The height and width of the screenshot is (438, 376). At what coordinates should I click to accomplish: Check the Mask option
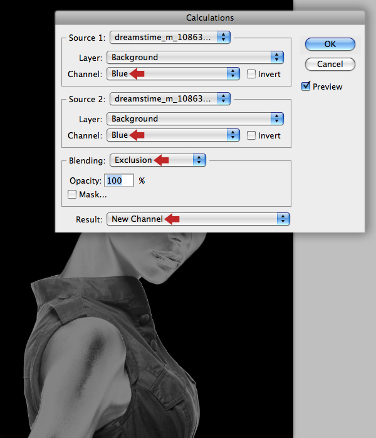[72, 194]
